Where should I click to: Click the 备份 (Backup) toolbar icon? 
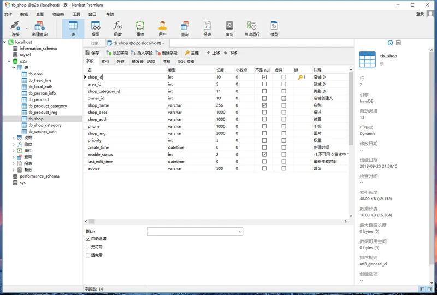[229, 28]
